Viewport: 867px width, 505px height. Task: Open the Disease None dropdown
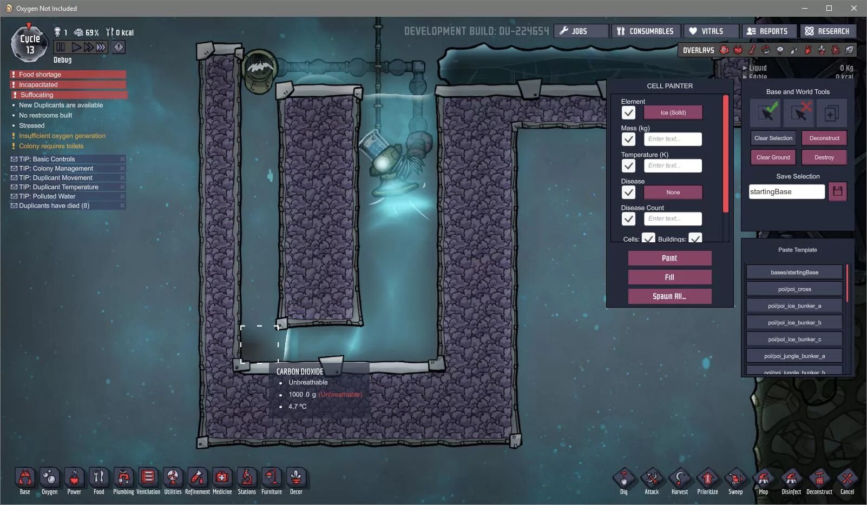click(673, 192)
